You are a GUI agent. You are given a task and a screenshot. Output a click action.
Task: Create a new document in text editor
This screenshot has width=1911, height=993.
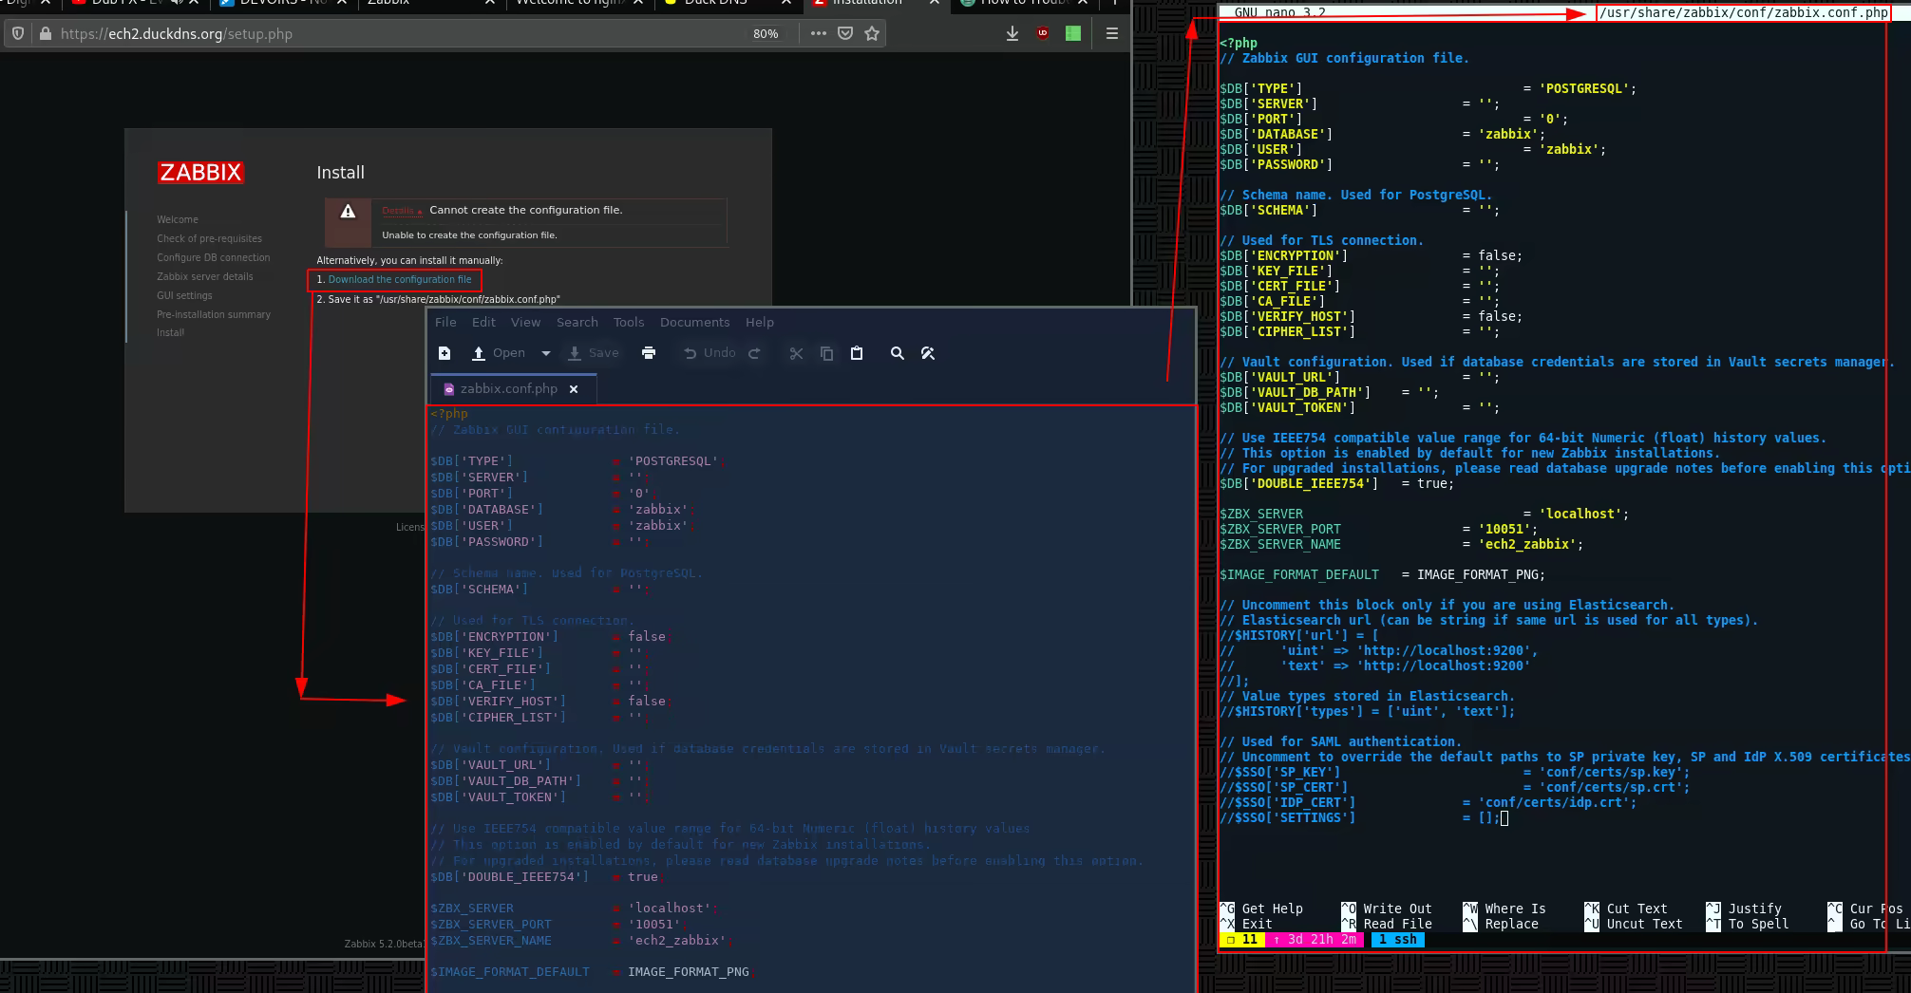[x=445, y=353]
